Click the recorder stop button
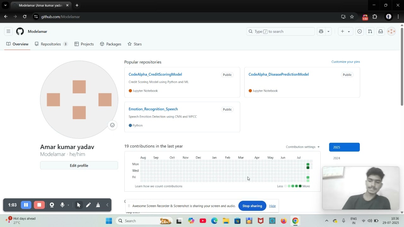This screenshot has width=404, height=227. [x=39, y=205]
